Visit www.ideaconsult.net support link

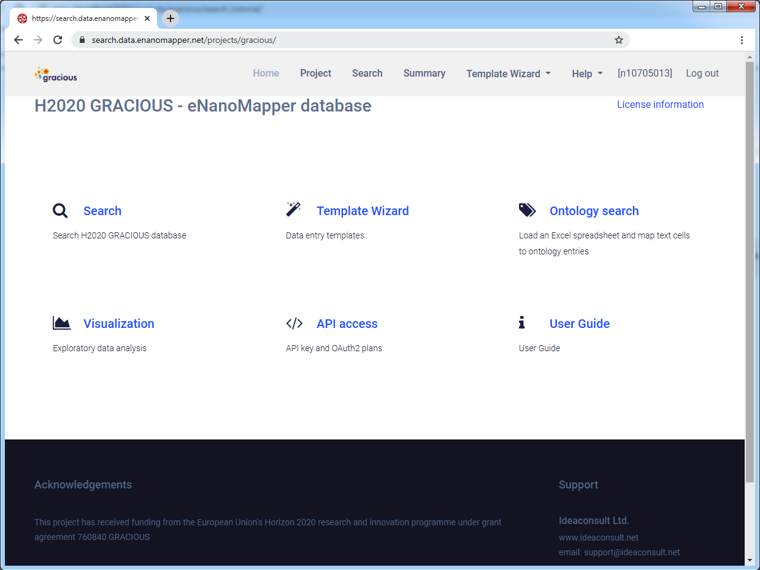point(598,538)
